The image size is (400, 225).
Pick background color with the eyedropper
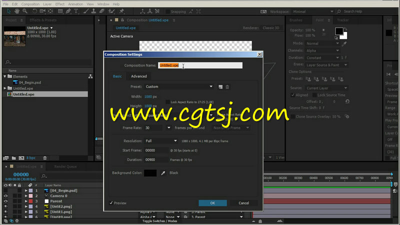pos(163,173)
